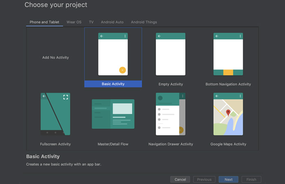Choose the Master/Detail Flow template
The height and width of the screenshot is (184, 285).
(x=113, y=114)
